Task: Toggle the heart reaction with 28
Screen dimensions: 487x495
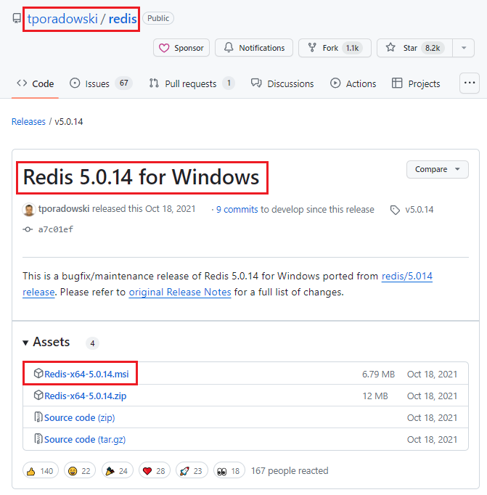Action: coord(155,471)
